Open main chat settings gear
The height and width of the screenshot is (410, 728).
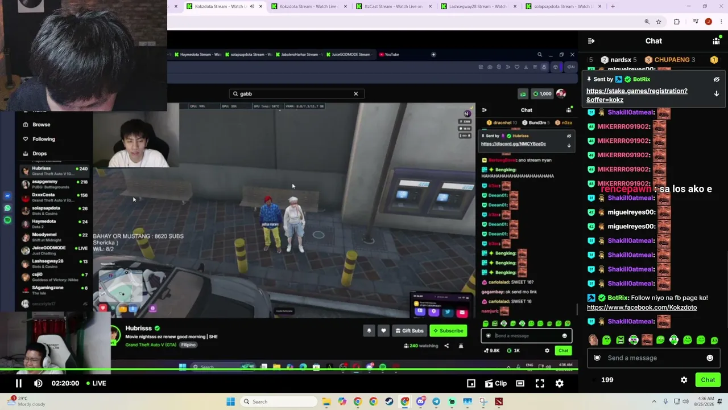[684, 380]
